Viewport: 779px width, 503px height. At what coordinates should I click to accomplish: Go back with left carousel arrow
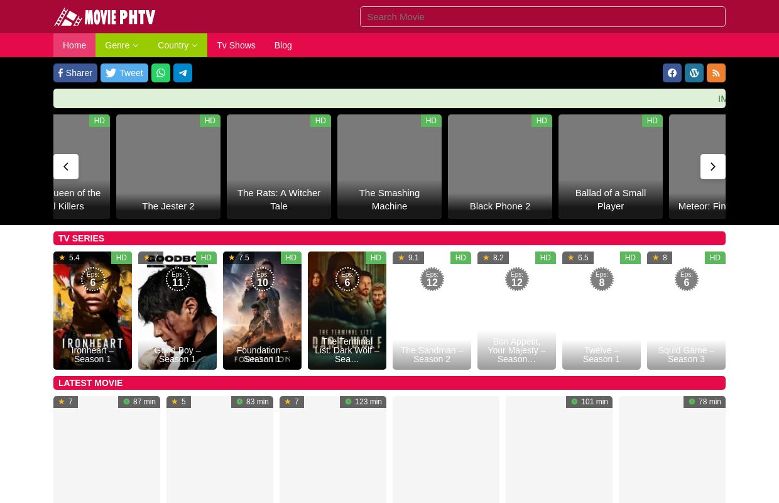tap(66, 167)
